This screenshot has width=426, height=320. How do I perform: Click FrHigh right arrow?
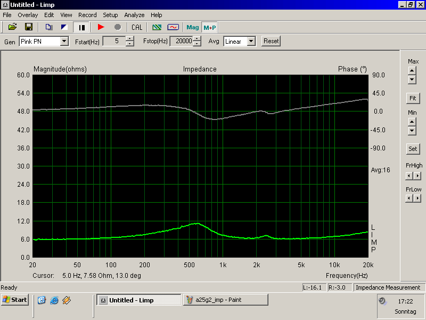pyautogui.click(x=417, y=175)
